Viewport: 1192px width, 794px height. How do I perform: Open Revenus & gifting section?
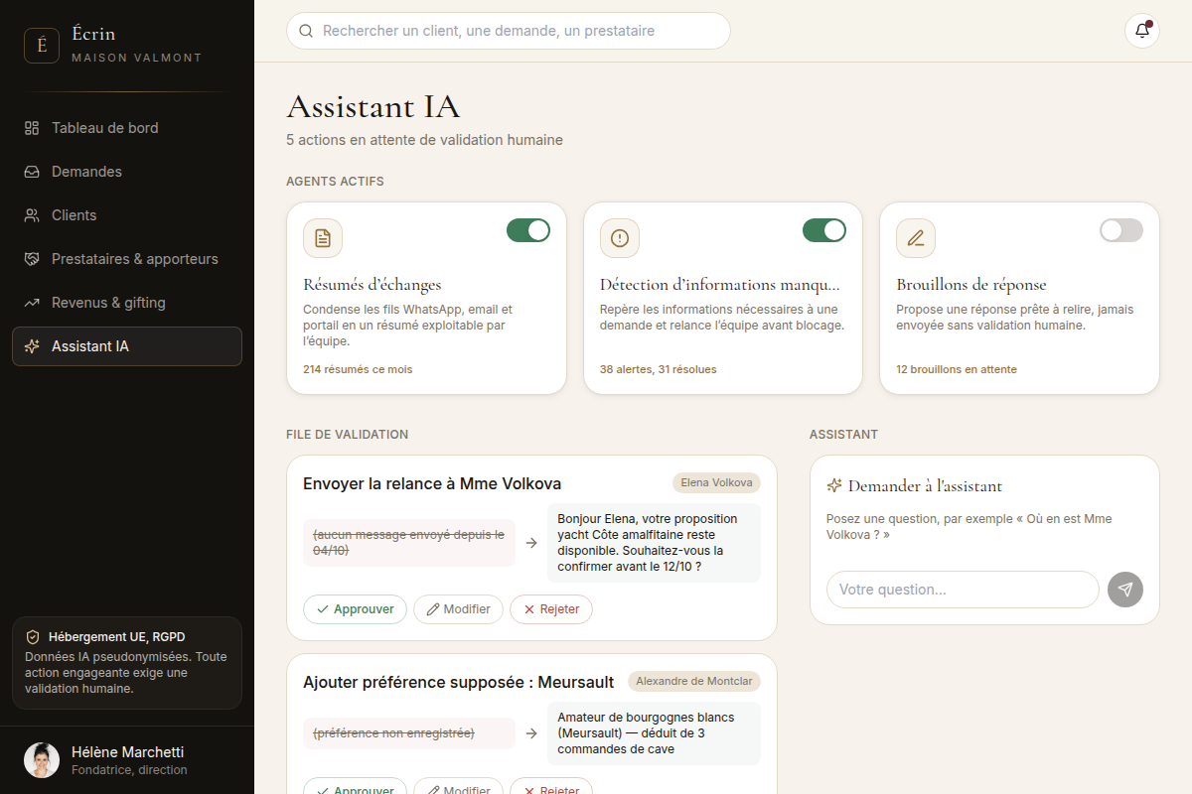[x=127, y=303]
